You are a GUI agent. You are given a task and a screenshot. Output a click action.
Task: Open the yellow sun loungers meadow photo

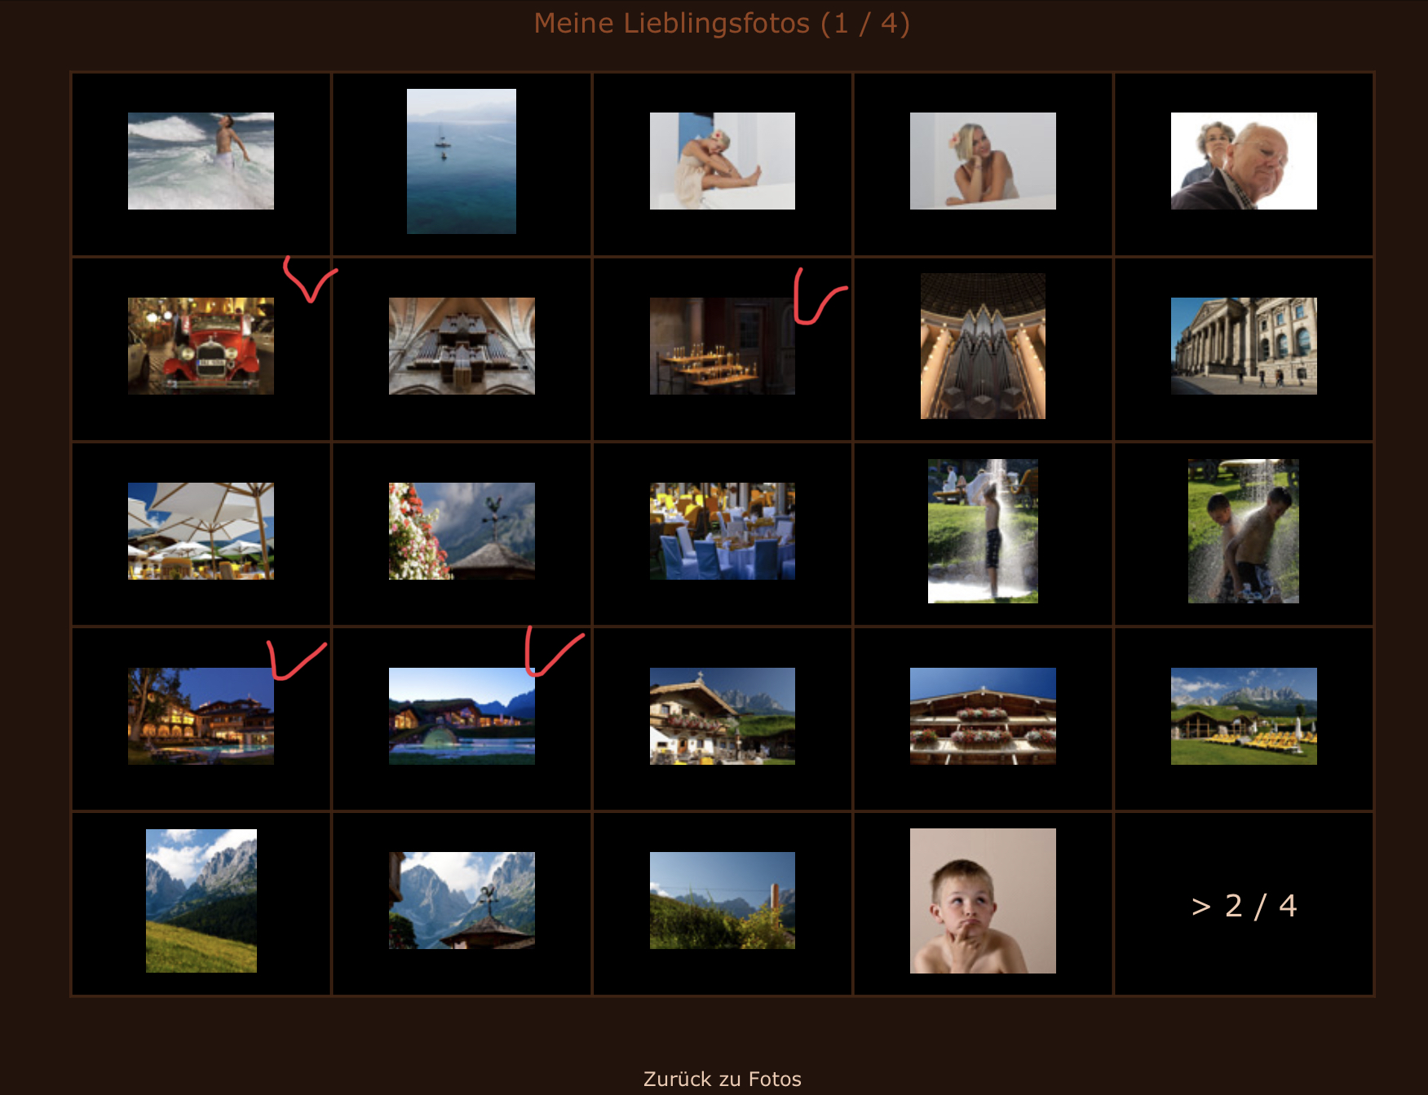[1244, 716]
